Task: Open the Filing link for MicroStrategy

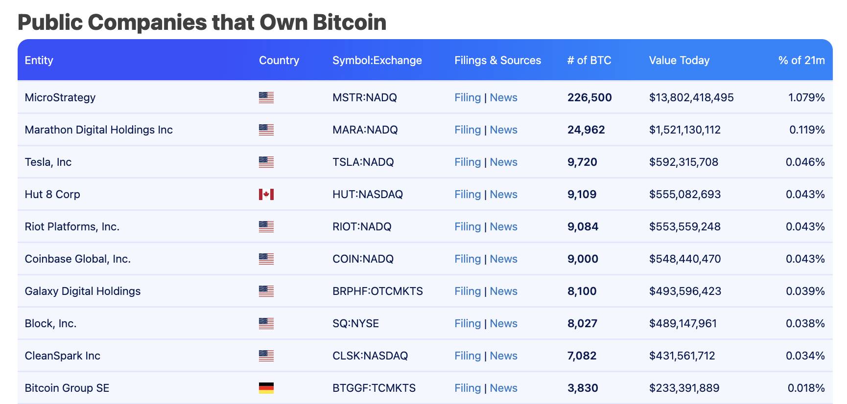Action: 468,97
